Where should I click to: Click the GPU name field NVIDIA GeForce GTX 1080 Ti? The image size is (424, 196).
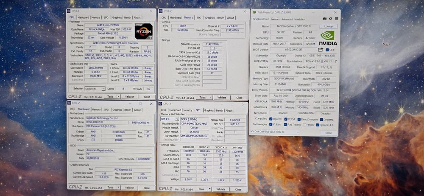pos(294,26)
